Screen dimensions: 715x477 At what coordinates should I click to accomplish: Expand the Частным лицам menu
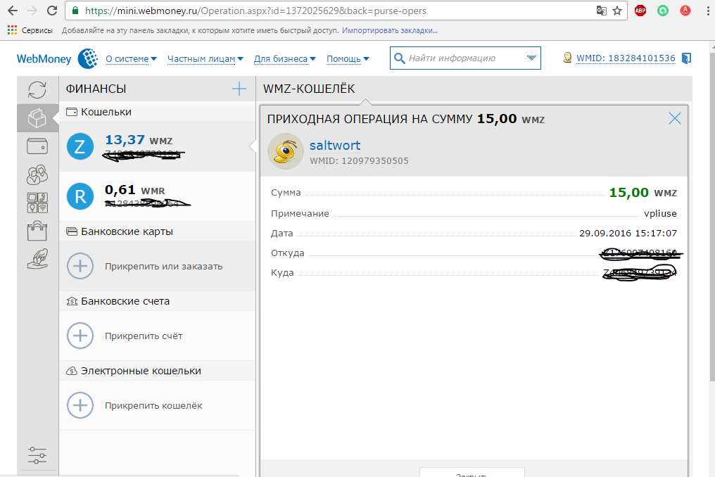(205, 59)
